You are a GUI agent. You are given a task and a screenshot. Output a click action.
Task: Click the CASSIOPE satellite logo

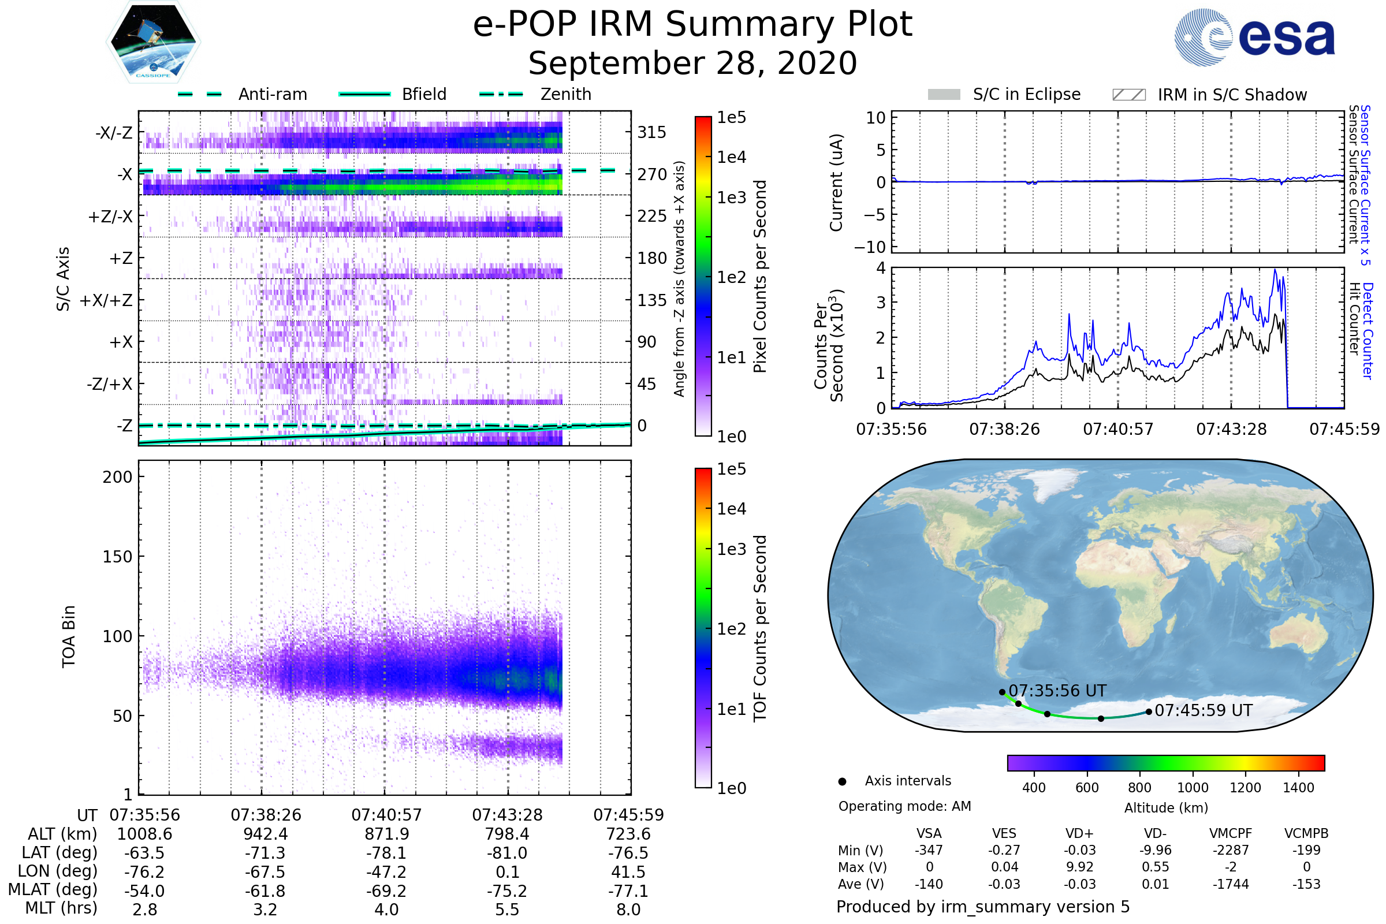click(153, 42)
